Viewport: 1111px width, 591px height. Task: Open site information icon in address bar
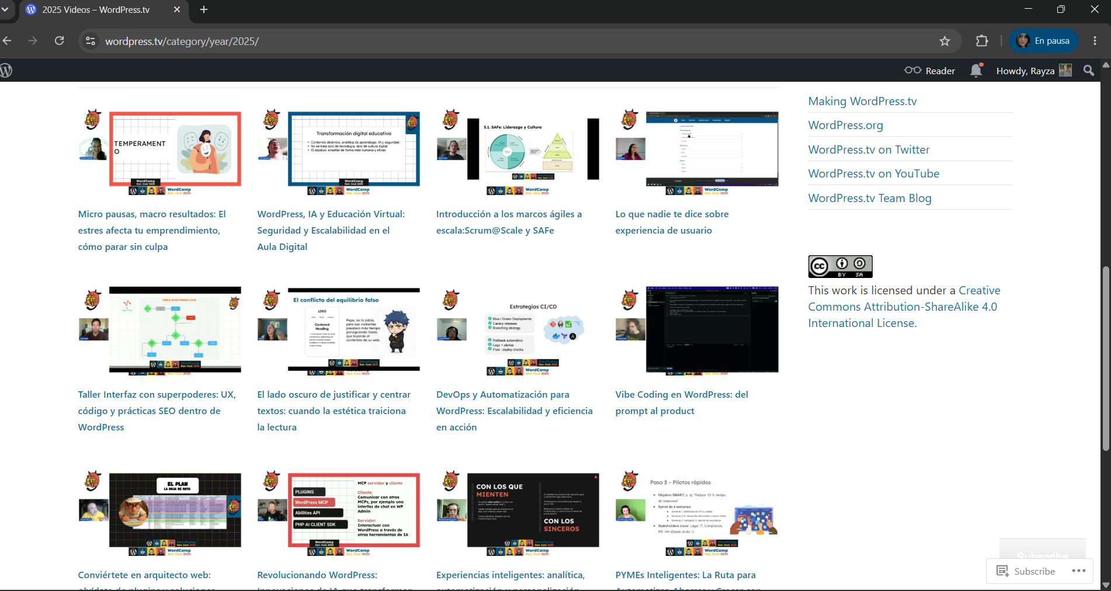tap(91, 41)
